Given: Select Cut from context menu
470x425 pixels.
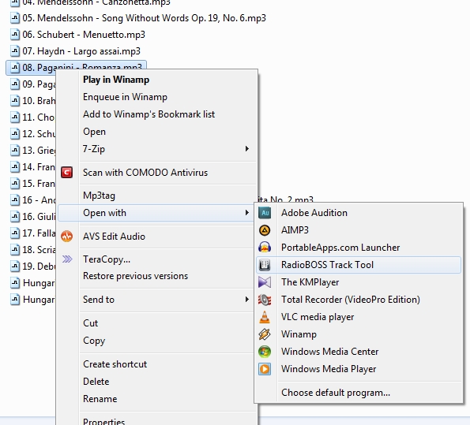Looking at the screenshot, I should pyautogui.click(x=90, y=323).
